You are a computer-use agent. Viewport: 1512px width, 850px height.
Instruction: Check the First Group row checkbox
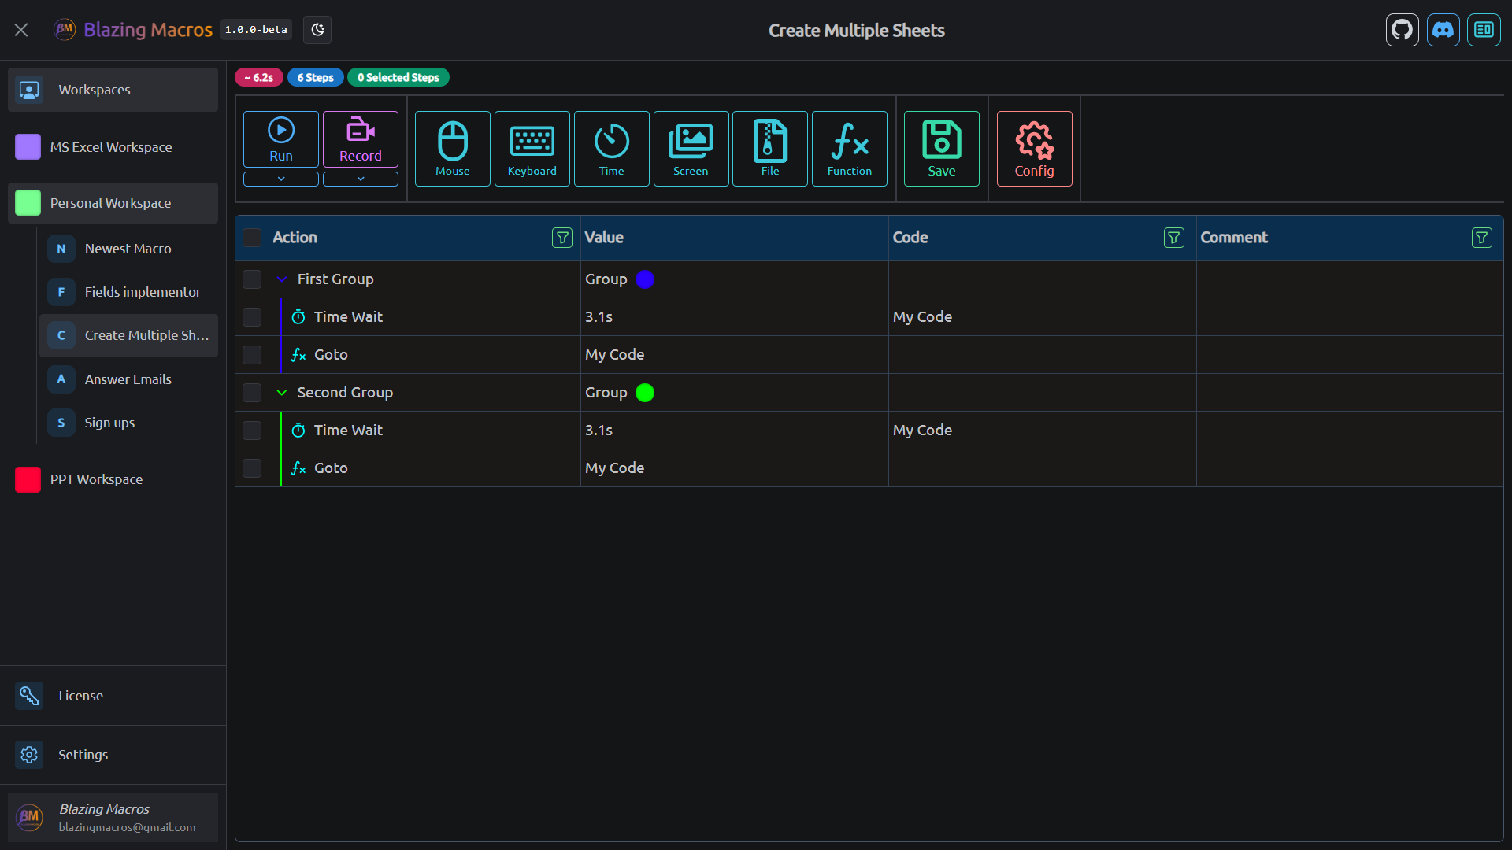click(x=252, y=279)
